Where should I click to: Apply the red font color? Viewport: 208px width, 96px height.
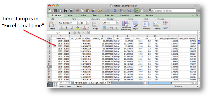pos(85,28)
